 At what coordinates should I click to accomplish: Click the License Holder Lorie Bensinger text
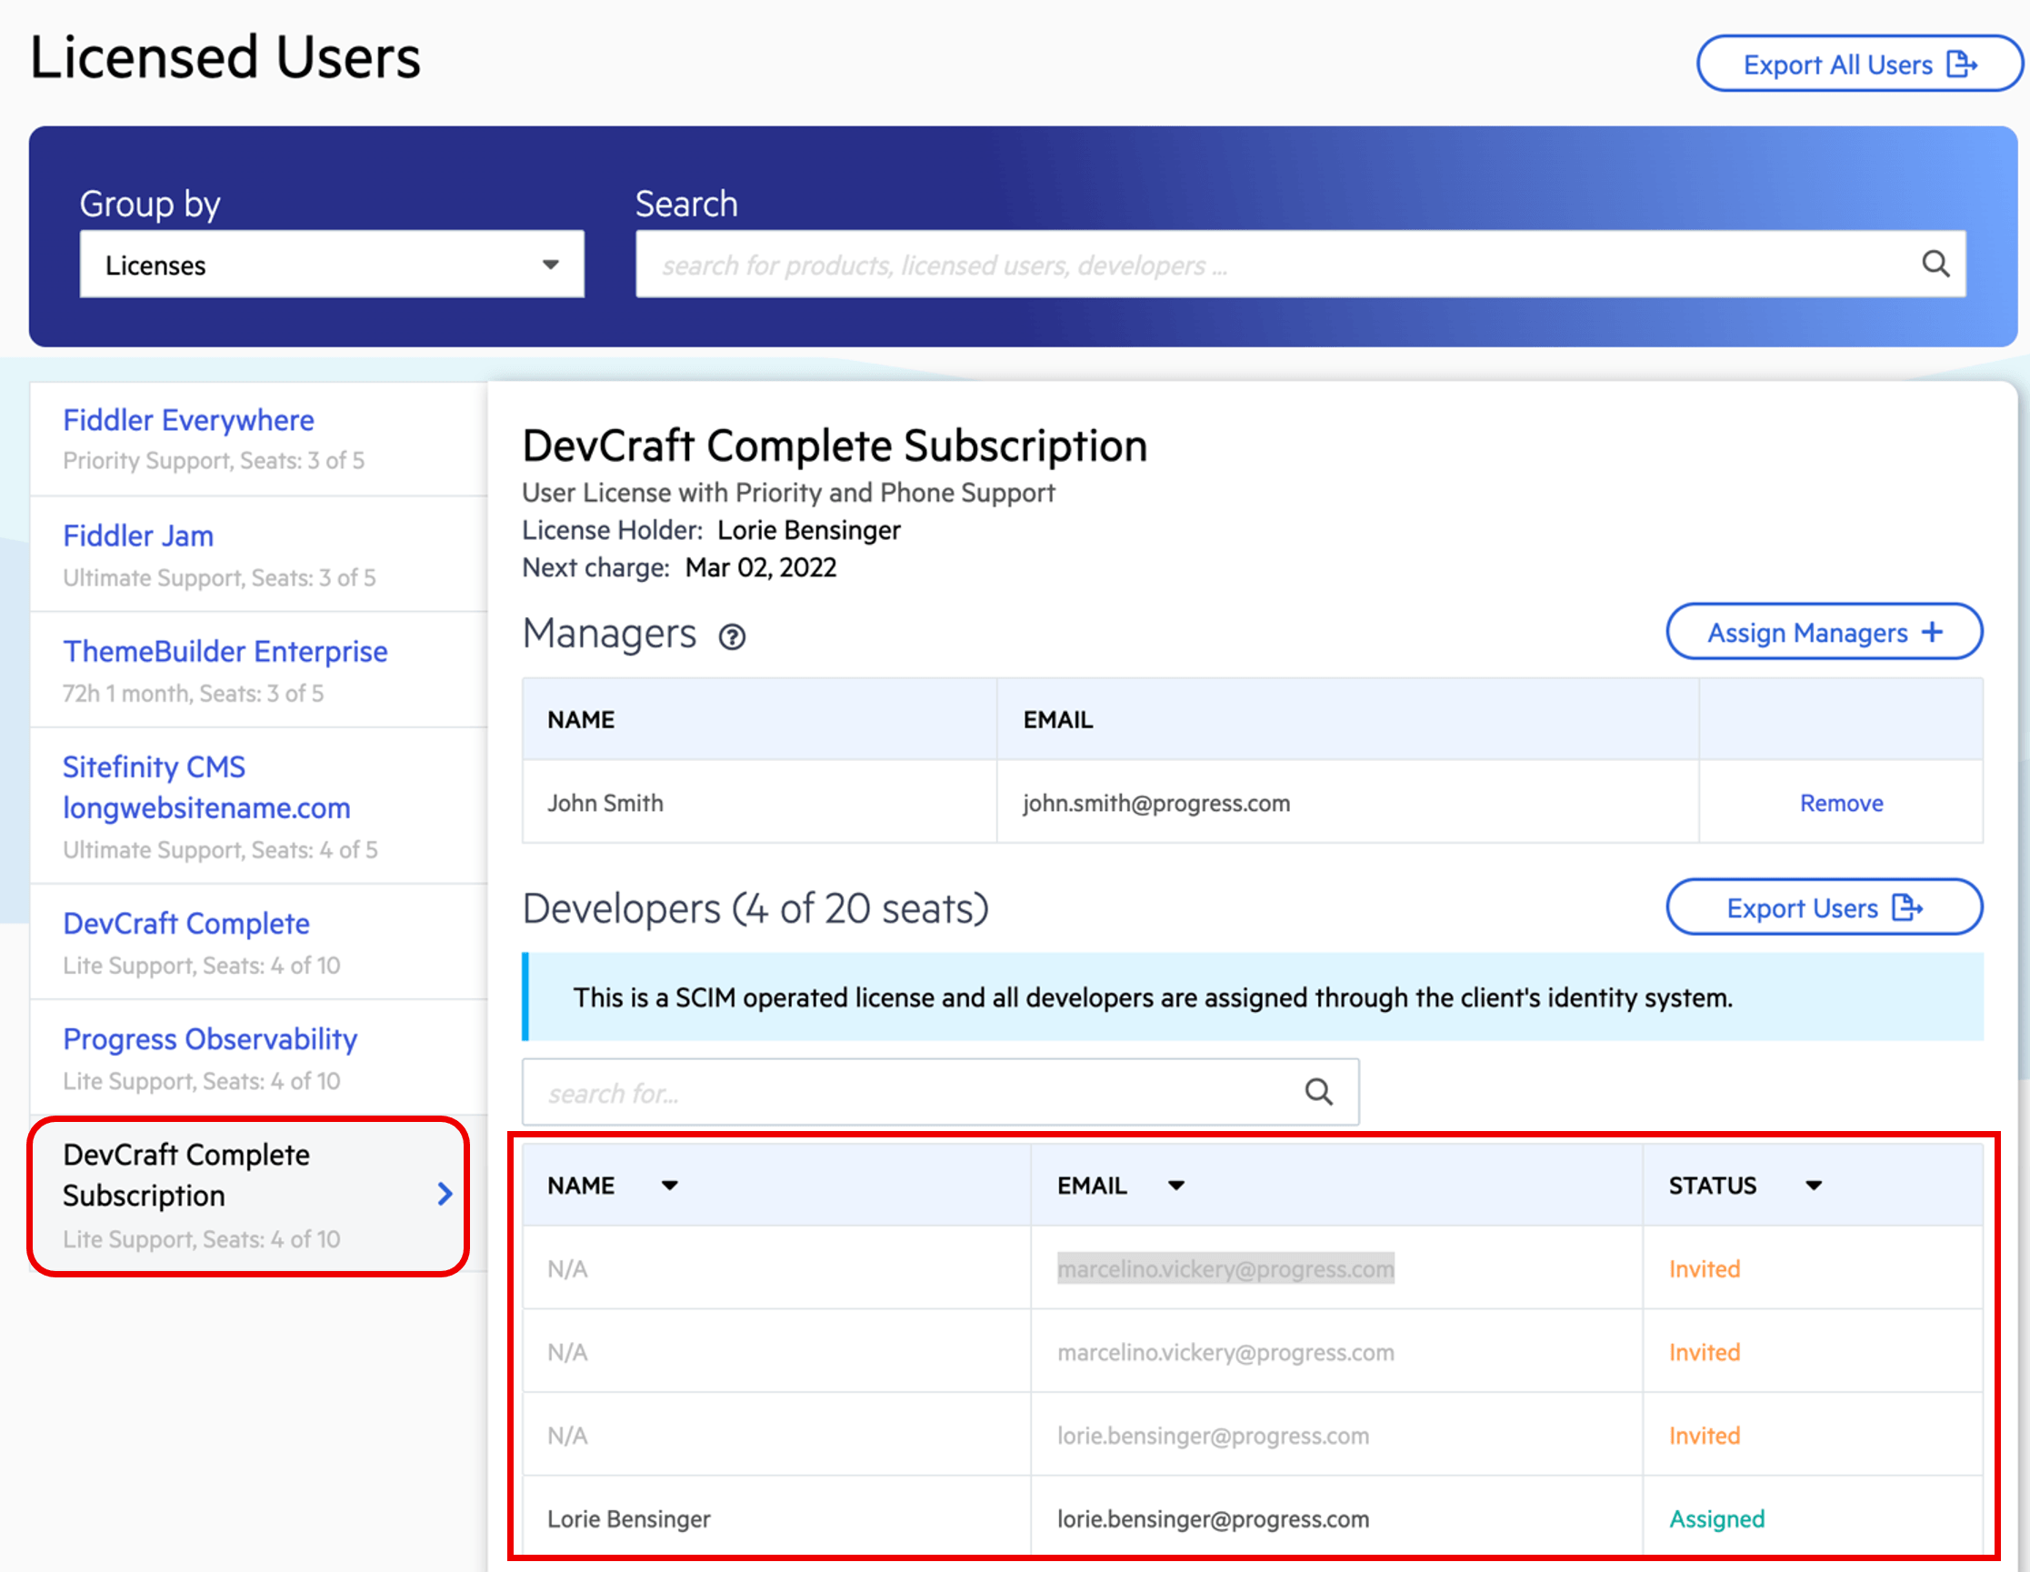click(x=807, y=531)
